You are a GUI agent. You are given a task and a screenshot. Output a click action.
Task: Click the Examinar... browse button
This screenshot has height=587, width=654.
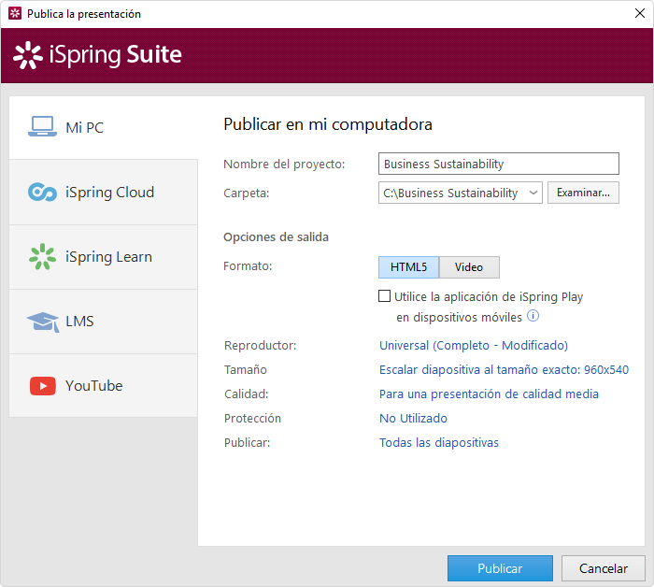[x=583, y=193]
